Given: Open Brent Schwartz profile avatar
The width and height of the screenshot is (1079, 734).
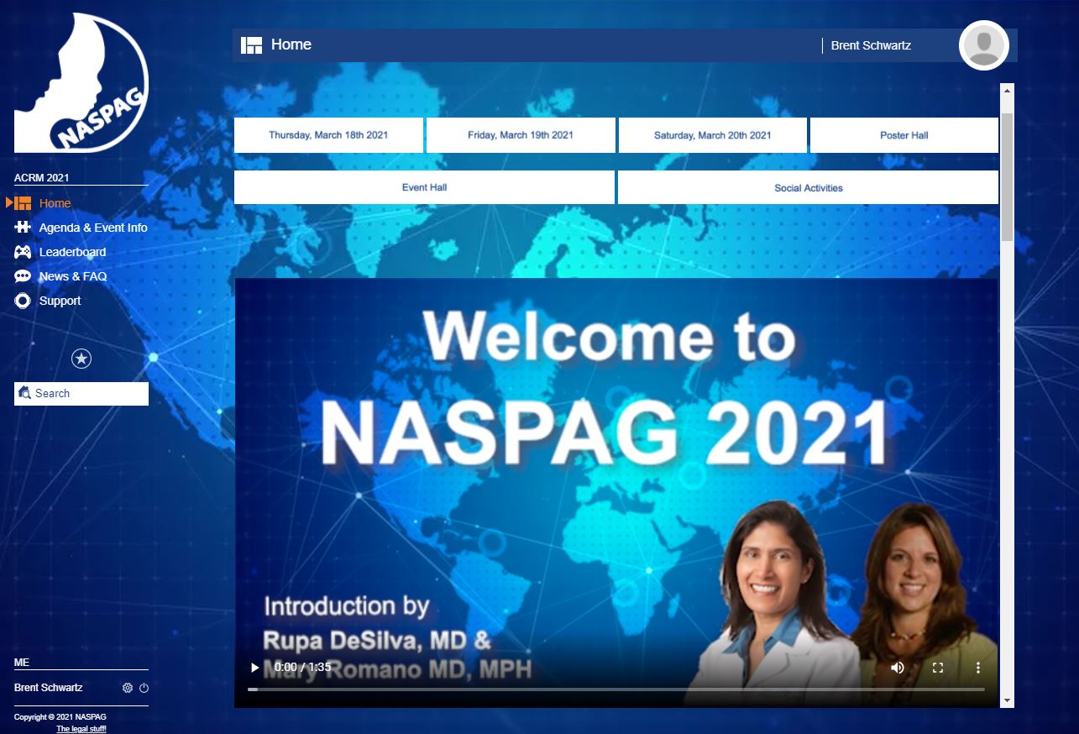Looking at the screenshot, I should click(983, 45).
